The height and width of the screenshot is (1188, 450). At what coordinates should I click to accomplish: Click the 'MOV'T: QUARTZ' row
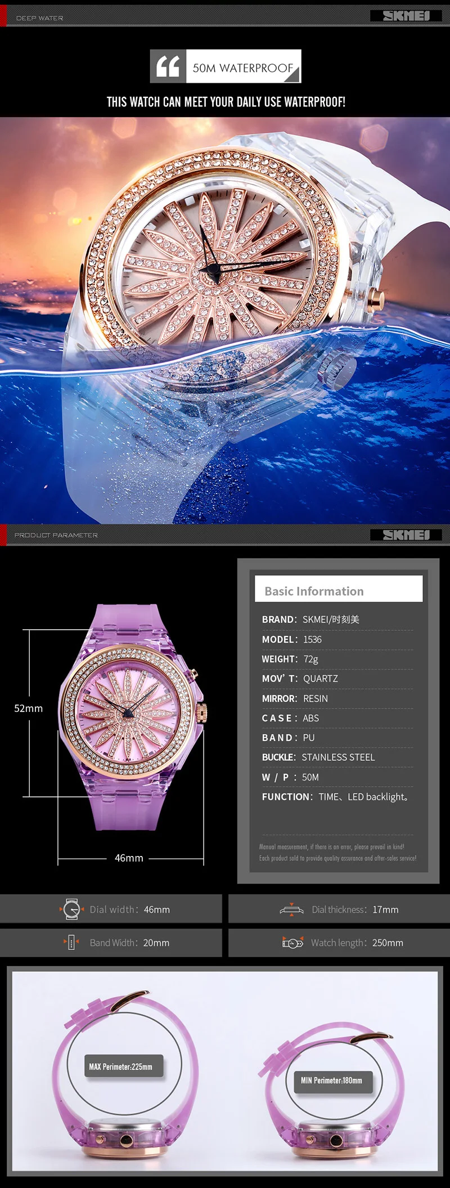click(x=300, y=679)
